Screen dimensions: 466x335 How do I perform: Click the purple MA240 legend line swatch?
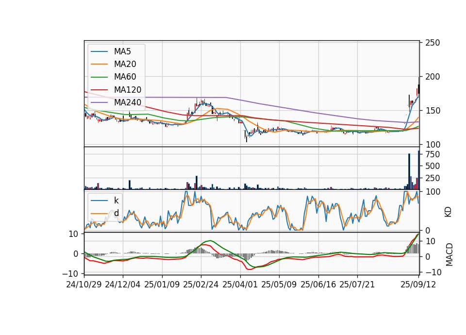point(99,102)
